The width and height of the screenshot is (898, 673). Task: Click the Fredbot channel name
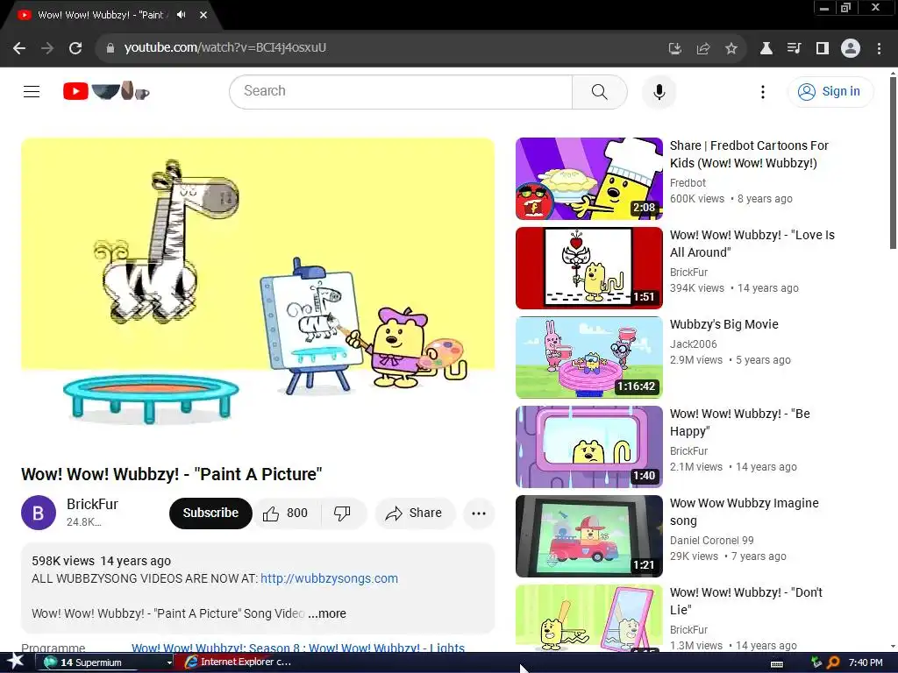(688, 183)
